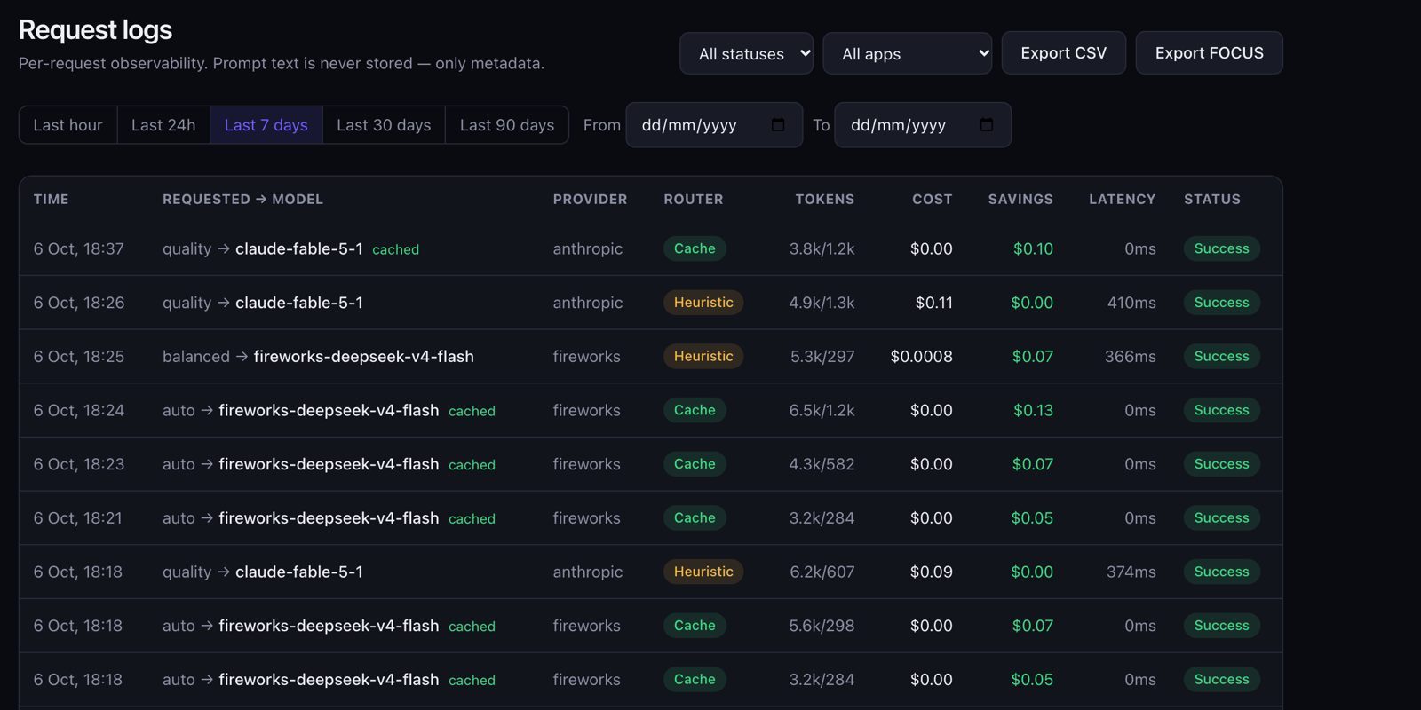
Task: Open calendar picker in To date field
Action: click(987, 125)
